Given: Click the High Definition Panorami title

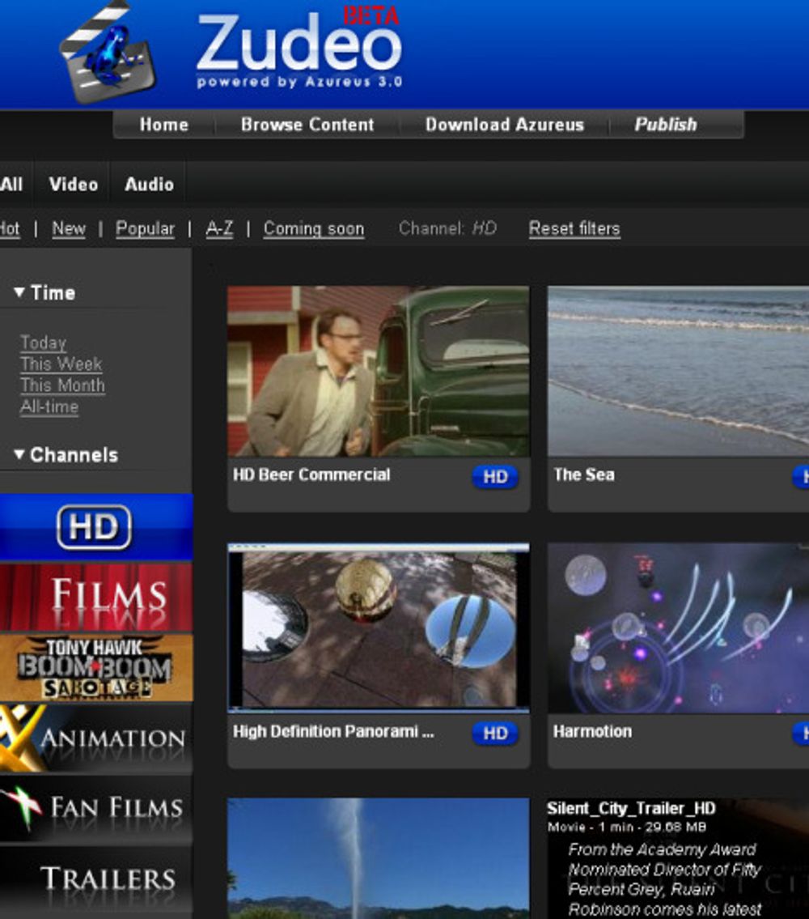Looking at the screenshot, I should [x=333, y=731].
